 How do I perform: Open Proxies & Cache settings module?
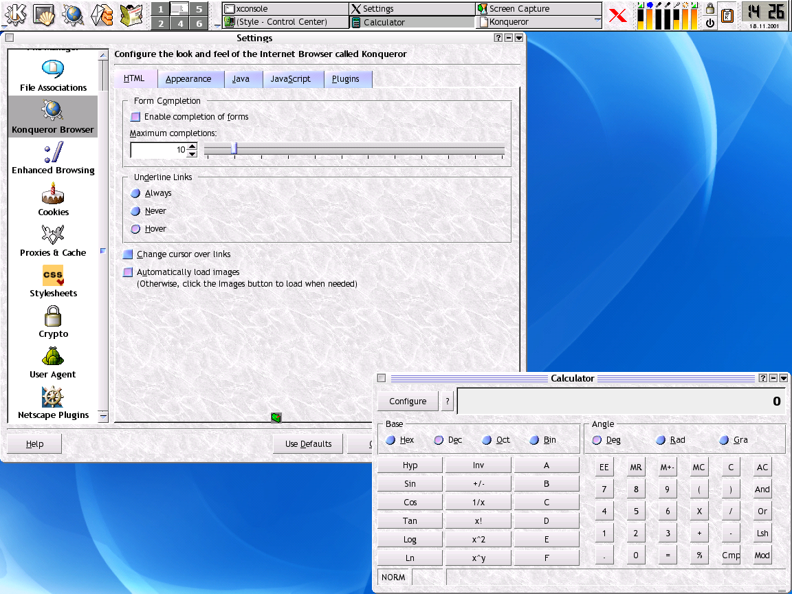coord(53,241)
